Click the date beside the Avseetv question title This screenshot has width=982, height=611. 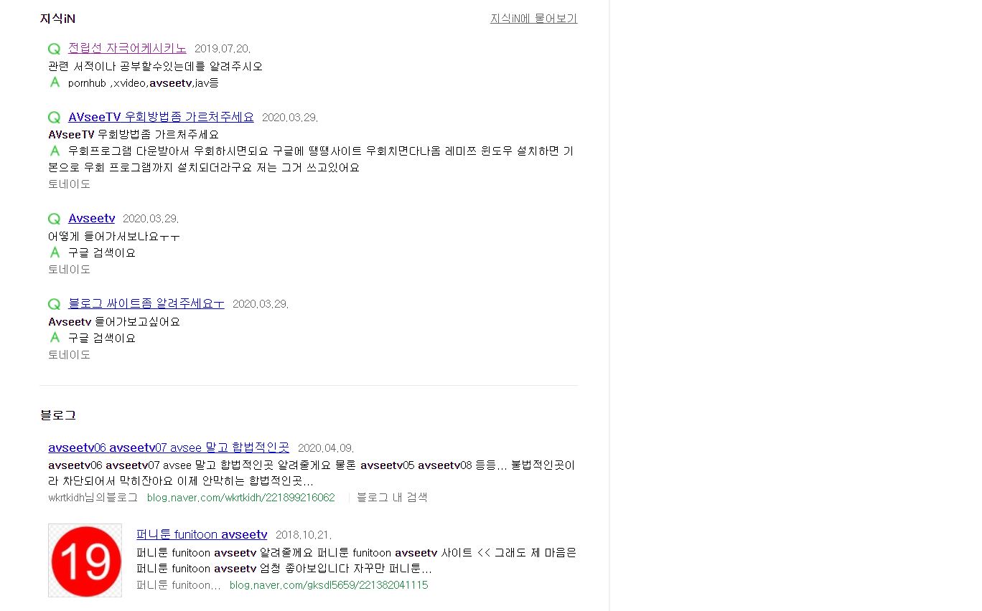151,219
